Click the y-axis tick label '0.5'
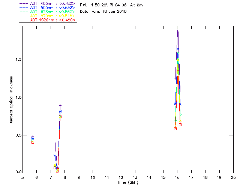Image resolution: width=240 pixels, height=192 pixels. click(18, 135)
